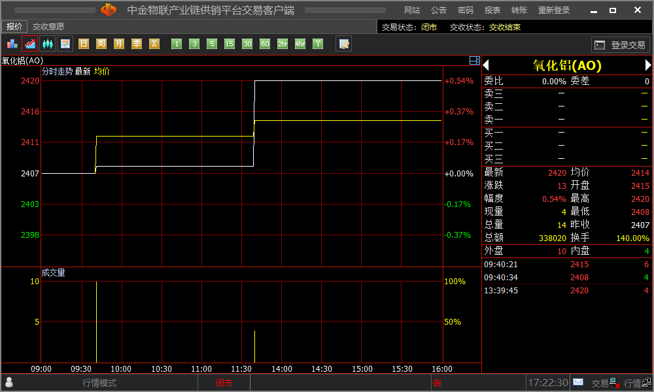This screenshot has width=654, height=392.
Task: Select the daily (日) period button
Action: pyautogui.click(x=84, y=44)
